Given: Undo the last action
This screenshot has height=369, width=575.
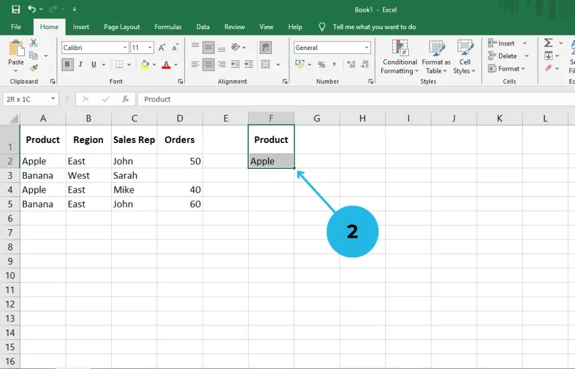Looking at the screenshot, I should [x=32, y=9].
